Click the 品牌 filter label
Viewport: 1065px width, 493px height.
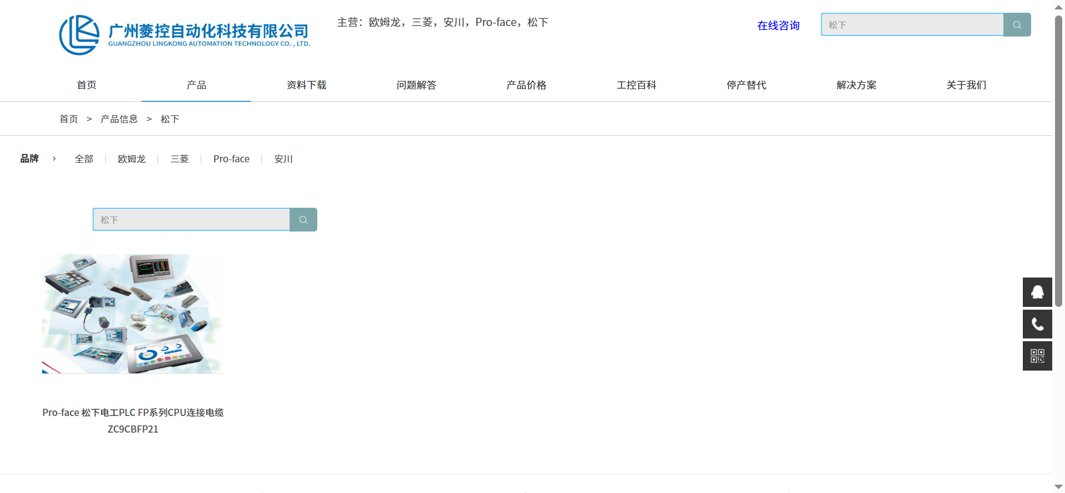point(29,159)
